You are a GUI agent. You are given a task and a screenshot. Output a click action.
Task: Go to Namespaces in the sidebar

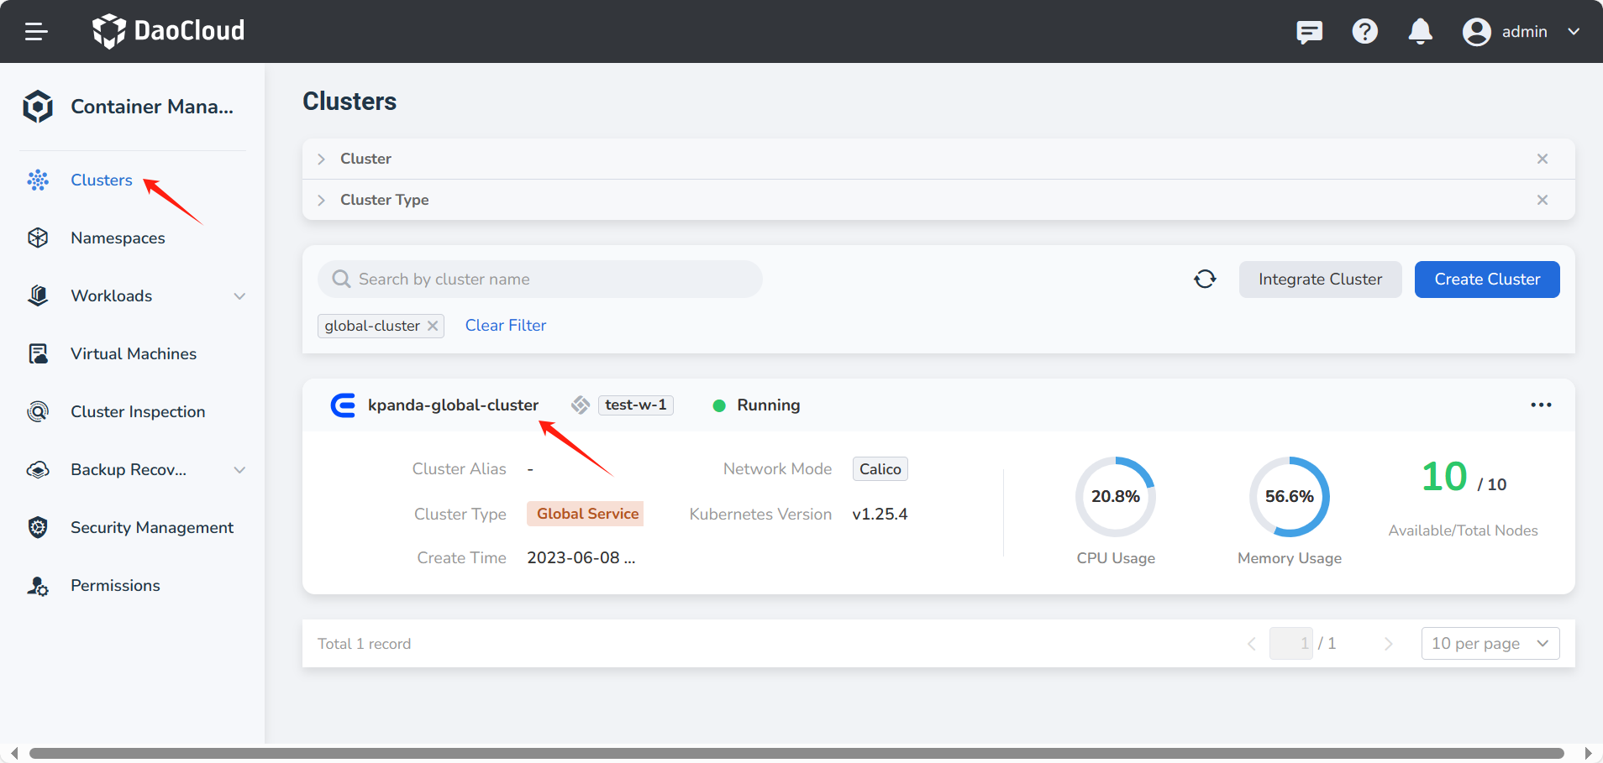click(x=118, y=238)
